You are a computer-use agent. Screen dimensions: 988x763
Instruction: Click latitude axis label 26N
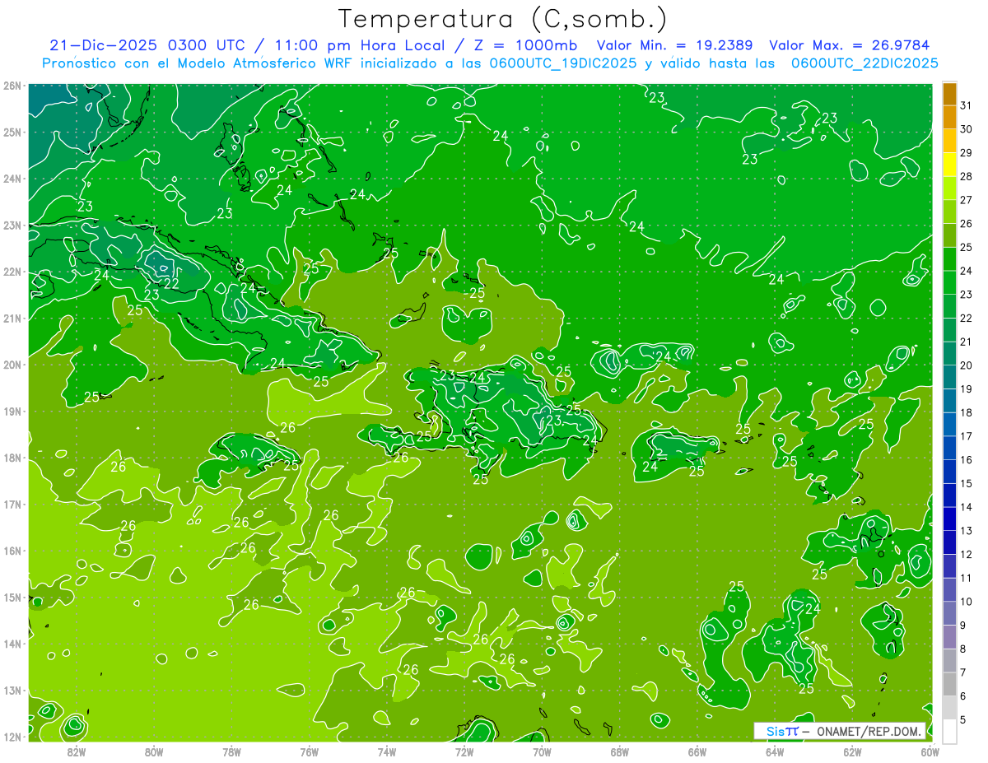click(x=12, y=86)
